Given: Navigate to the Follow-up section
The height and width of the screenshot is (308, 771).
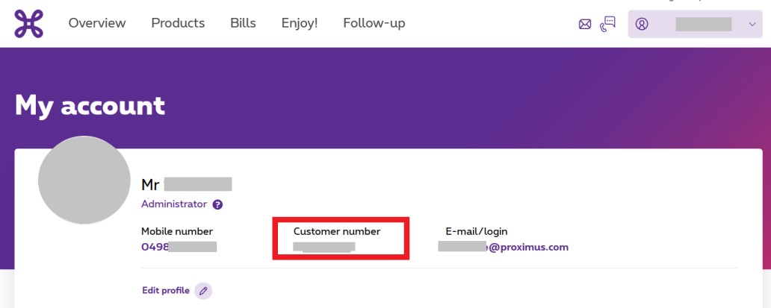Looking at the screenshot, I should click(374, 23).
